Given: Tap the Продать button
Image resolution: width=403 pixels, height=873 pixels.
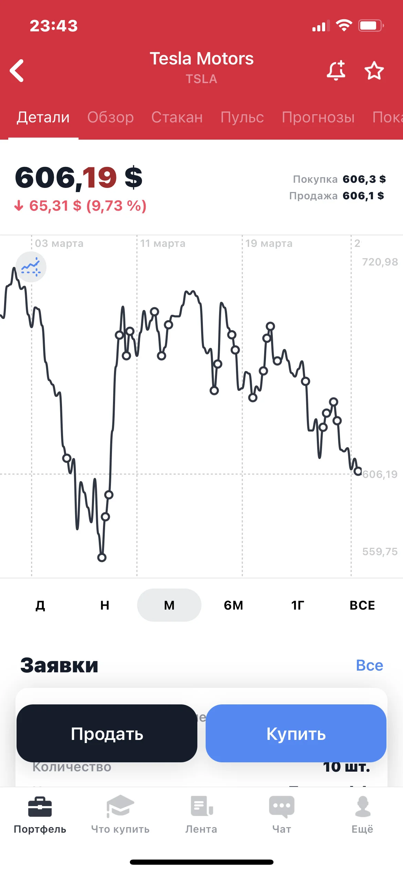Looking at the screenshot, I should click(107, 733).
